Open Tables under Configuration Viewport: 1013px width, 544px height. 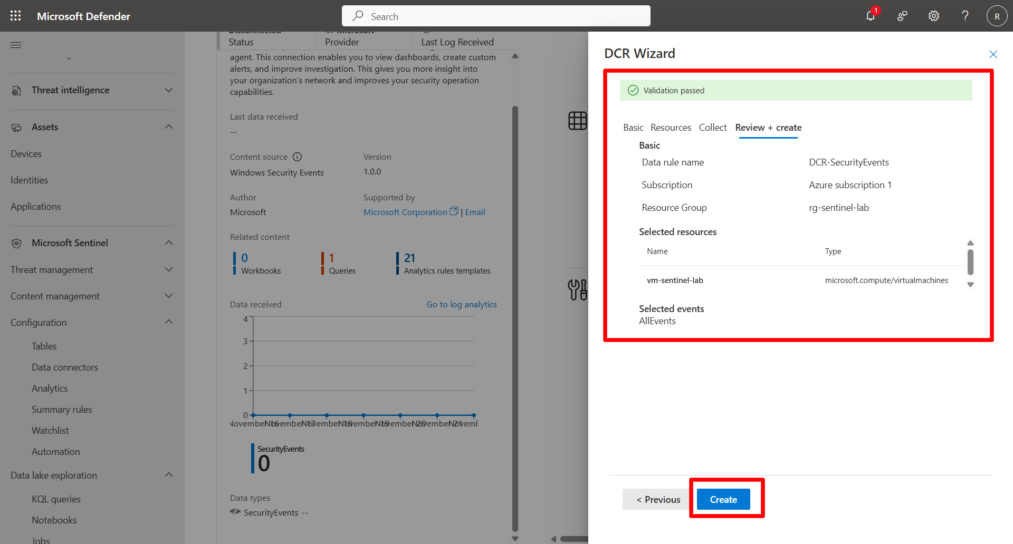point(44,346)
